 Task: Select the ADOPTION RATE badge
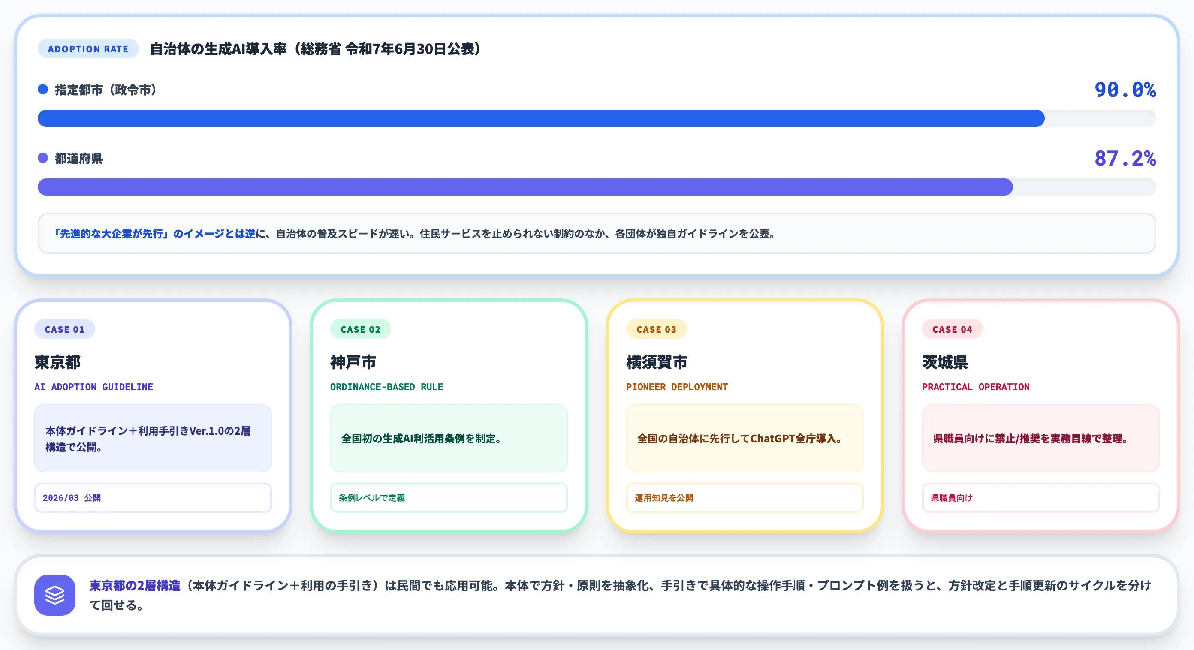88,48
